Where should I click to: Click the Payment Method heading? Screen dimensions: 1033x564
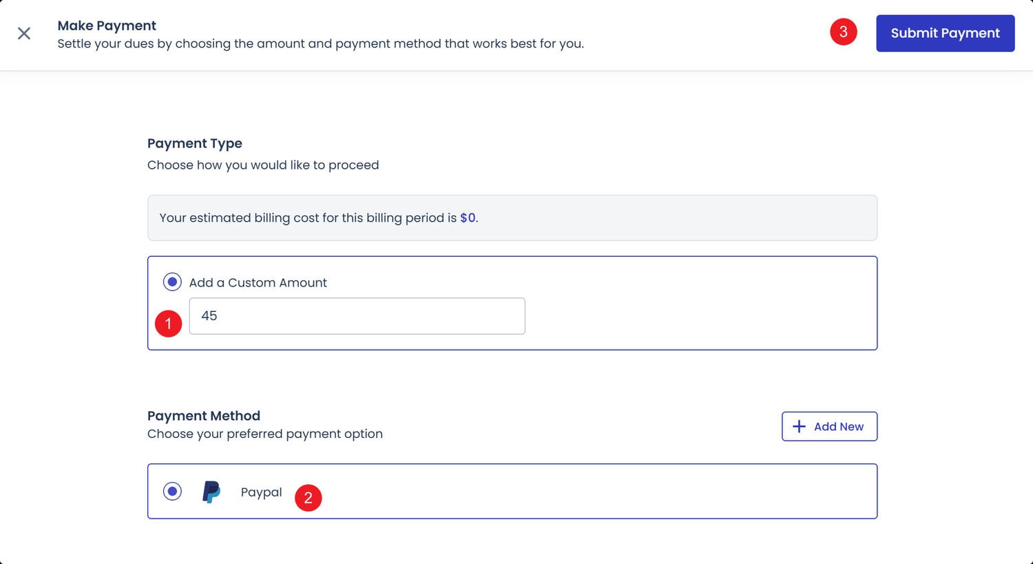click(204, 416)
